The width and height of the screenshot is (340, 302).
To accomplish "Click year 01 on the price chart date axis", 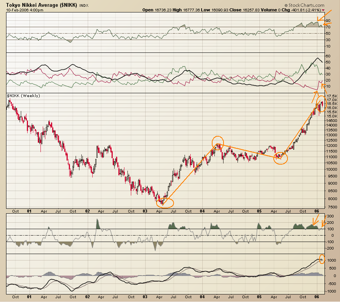I will click(x=29, y=211).
